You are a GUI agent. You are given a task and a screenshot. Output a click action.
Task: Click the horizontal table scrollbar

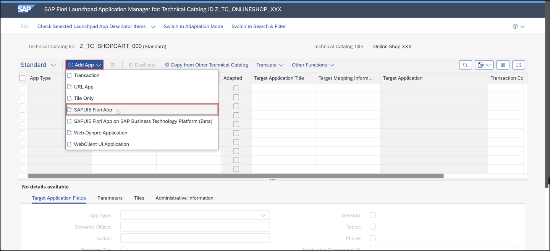point(236,176)
